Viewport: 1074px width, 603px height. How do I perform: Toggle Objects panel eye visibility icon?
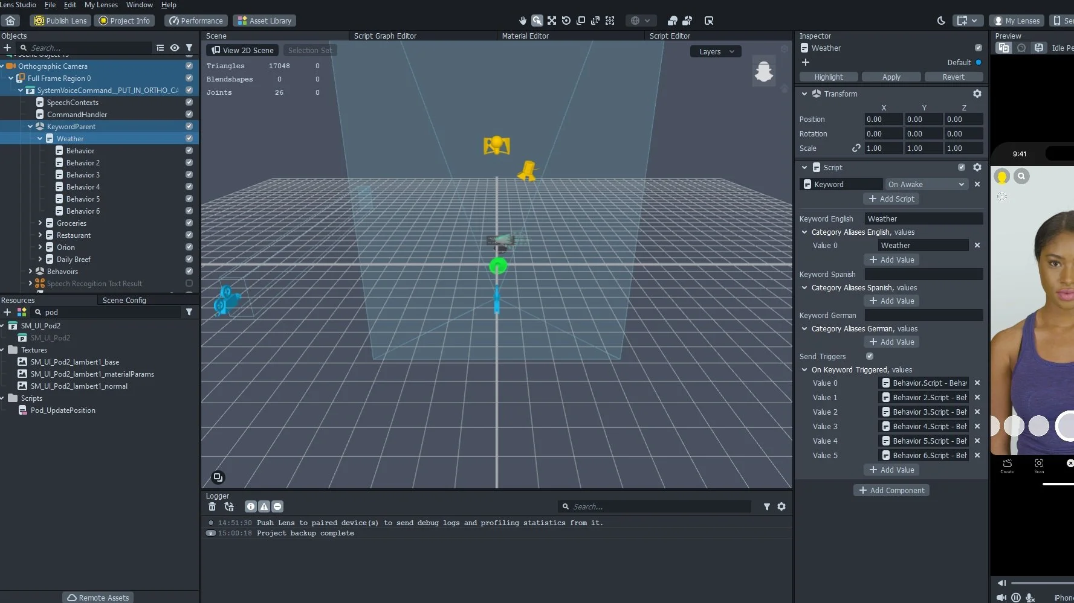click(175, 48)
